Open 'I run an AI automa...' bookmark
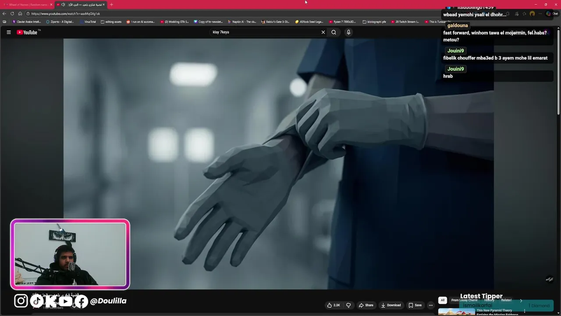561x316 pixels. pyautogui.click(x=141, y=22)
